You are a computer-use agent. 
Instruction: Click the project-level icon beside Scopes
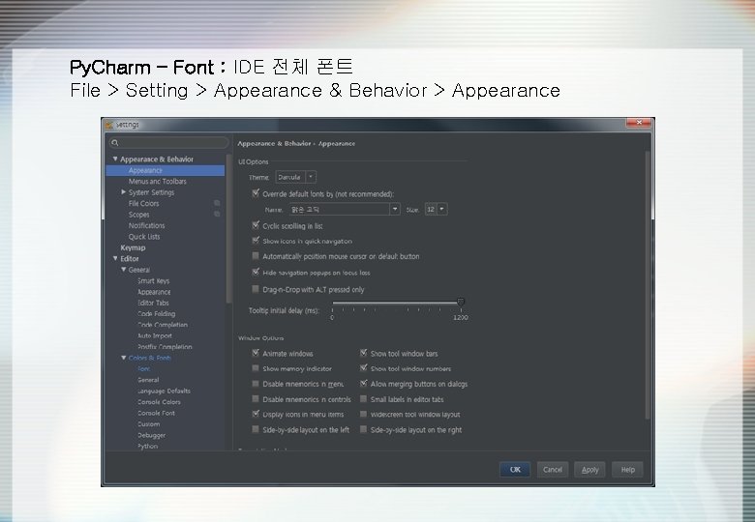(x=217, y=215)
